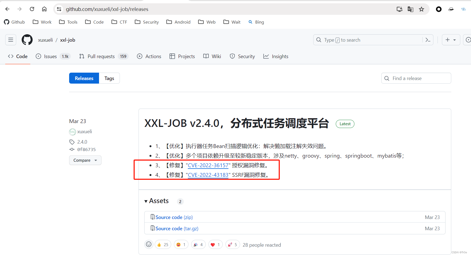Open the Bing bookmark
The height and width of the screenshot is (256, 471).
coord(256,22)
